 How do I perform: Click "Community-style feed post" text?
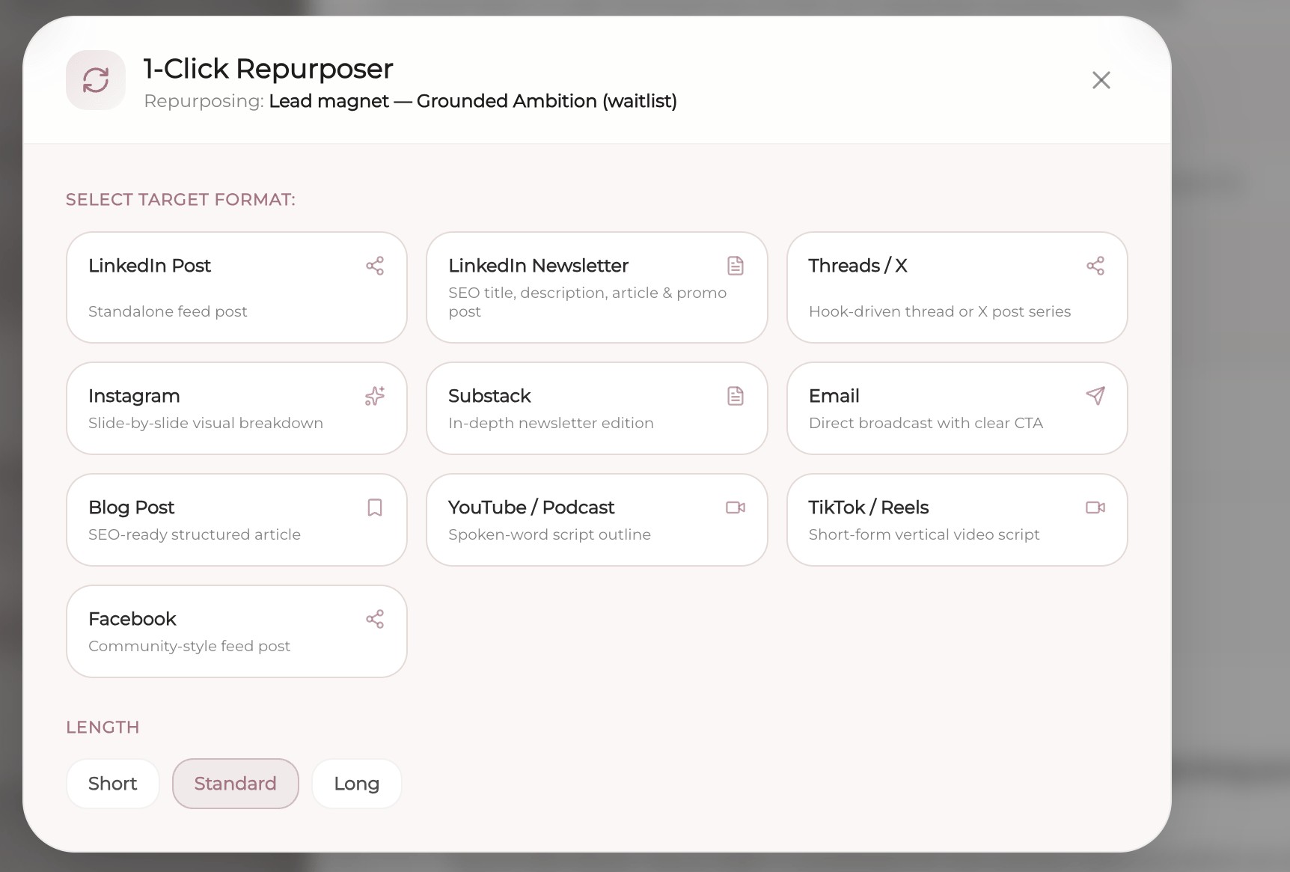pos(189,646)
